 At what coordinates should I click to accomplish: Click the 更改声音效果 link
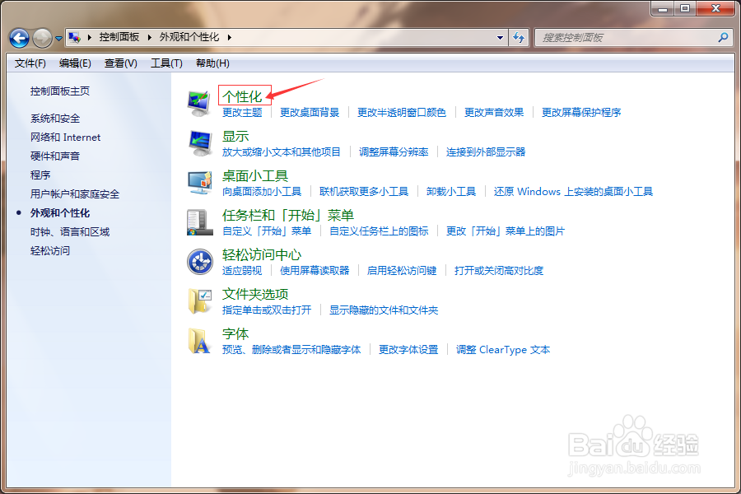click(x=494, y=113)
